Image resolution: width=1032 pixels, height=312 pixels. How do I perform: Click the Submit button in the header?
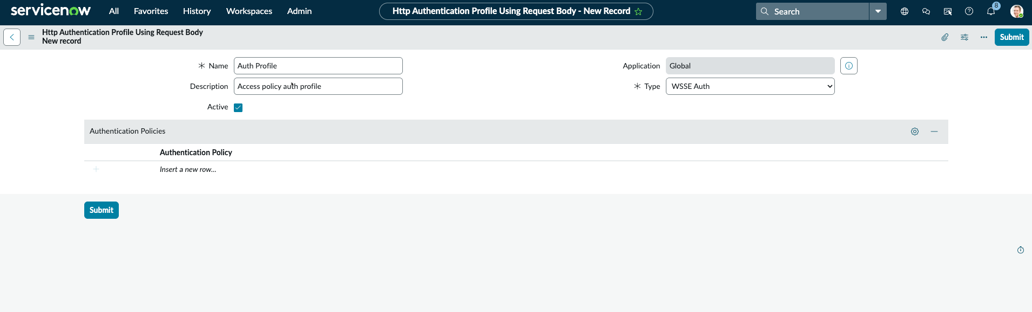click(1012, 37)
